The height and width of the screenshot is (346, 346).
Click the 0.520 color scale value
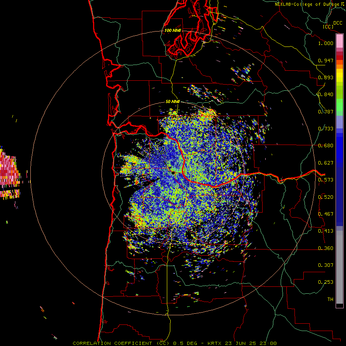[x=326, y=197]
